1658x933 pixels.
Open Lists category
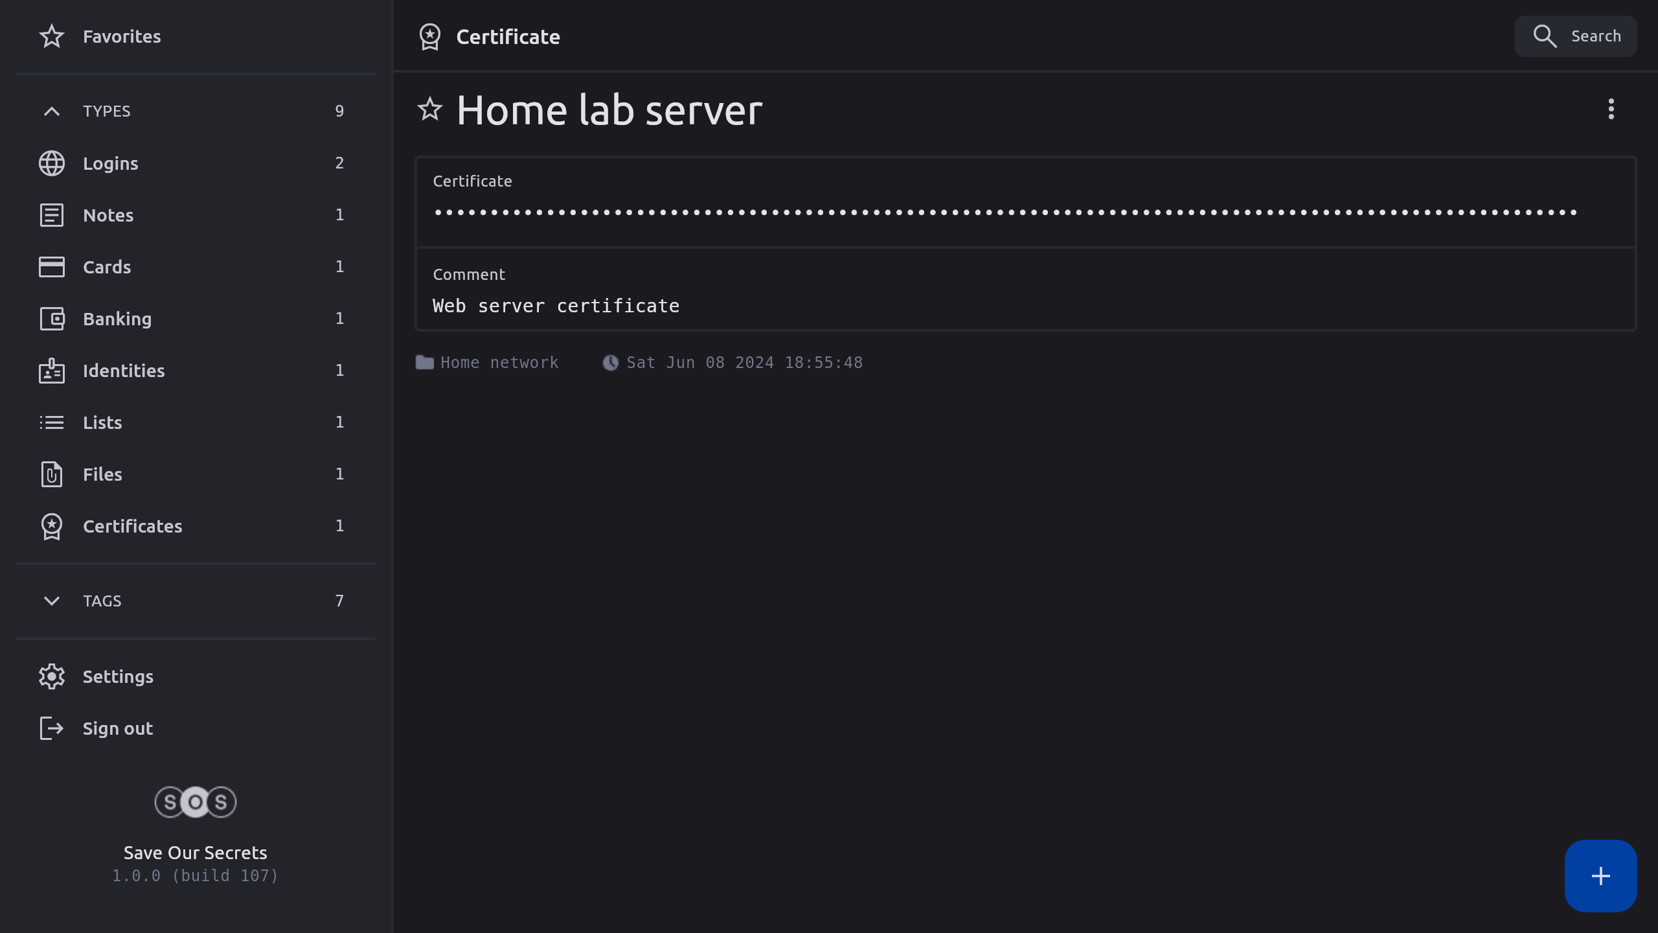(x=102, y=422)
